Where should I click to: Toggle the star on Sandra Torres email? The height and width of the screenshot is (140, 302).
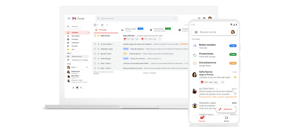98,54
